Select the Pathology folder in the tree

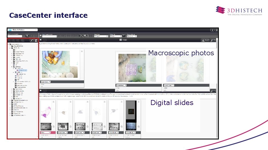click(x=18, y=67)
